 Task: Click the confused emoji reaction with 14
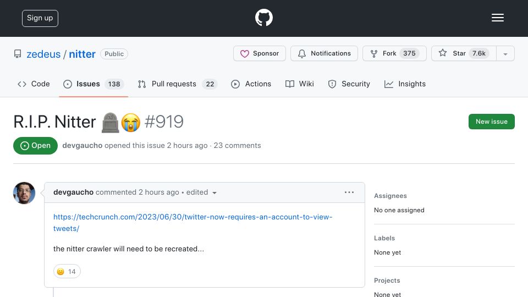(x=67, y=271)
